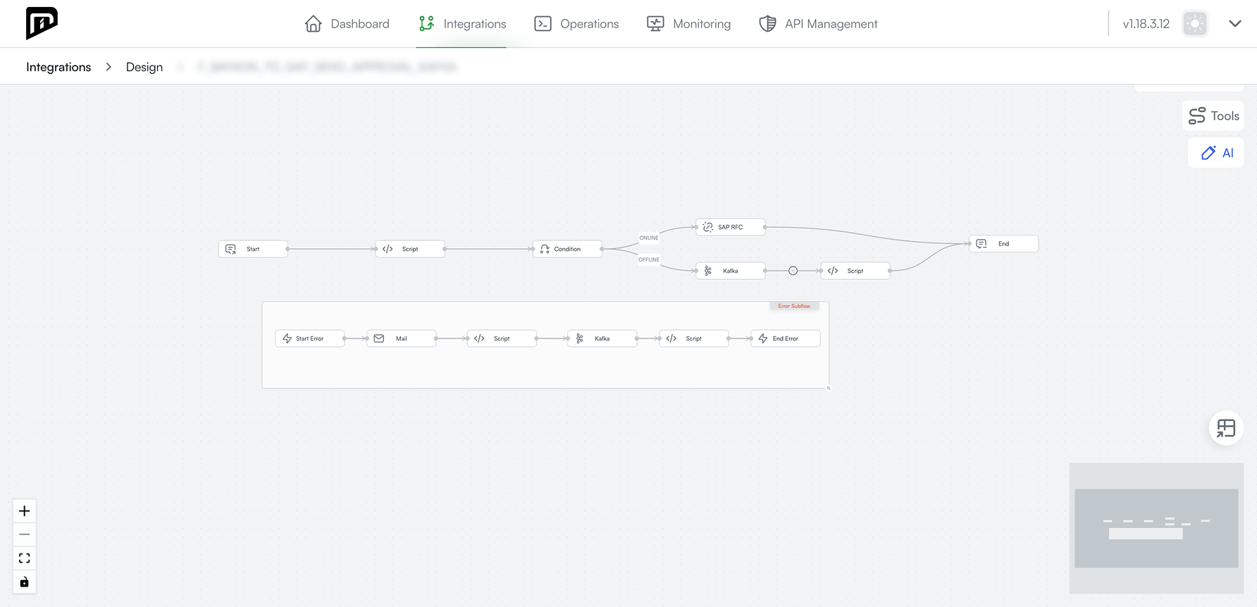The height and width of the screenshot is (607, 1257).
Task: Select the Mail node
Action: tap(402, 338)
